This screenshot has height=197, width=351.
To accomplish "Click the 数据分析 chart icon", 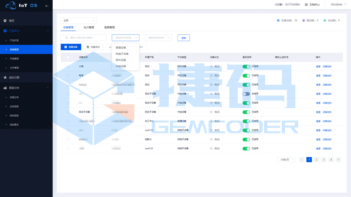I will [5, 88].
